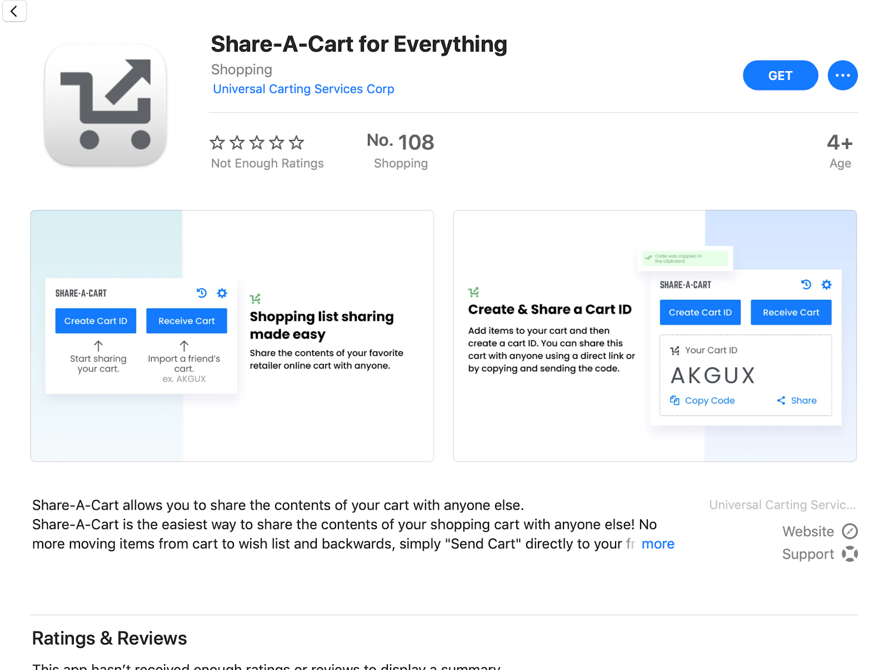Click the AKGUX cart ID code
Image resolution: width=889 pixels, height=670 pixels.
[x=713, y=376]
